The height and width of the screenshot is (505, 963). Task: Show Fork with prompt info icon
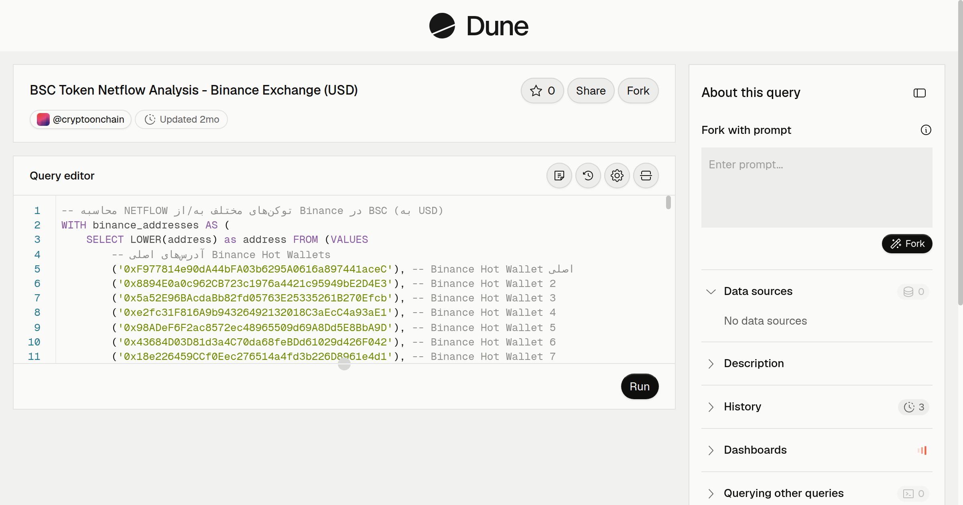click(926, 130)
